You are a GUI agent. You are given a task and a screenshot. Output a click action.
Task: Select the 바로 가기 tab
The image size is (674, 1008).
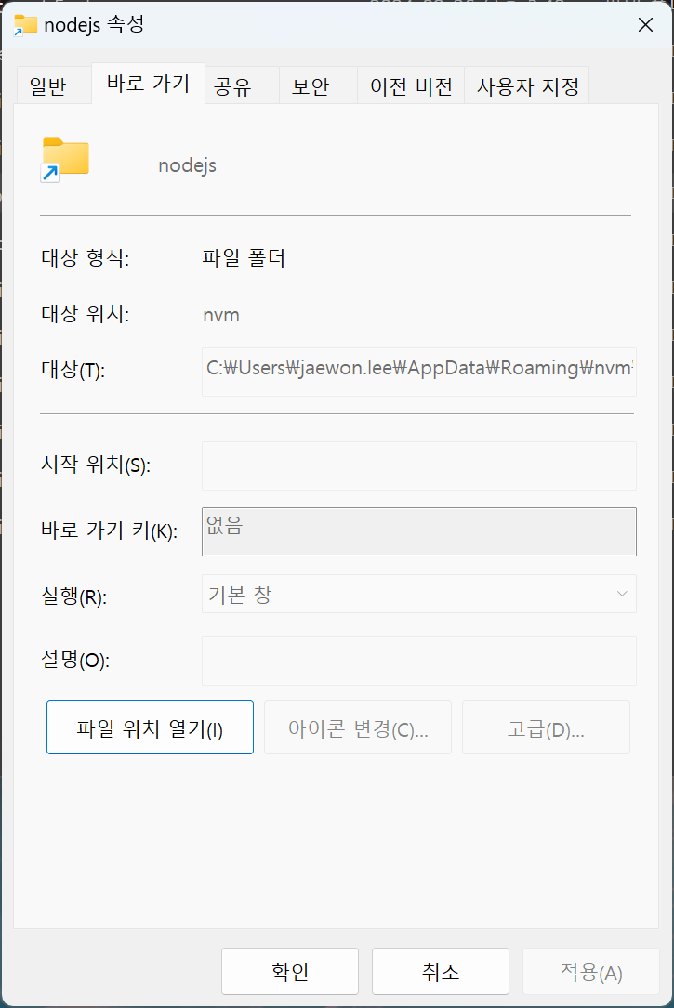[x=148, y=84]
